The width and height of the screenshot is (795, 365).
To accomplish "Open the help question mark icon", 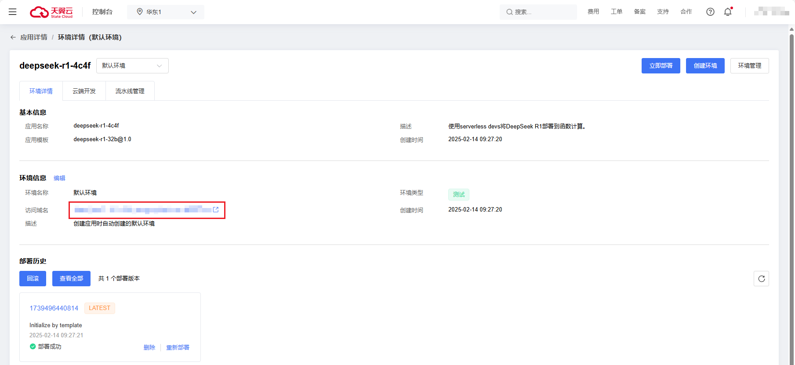I will click(710, 12).
